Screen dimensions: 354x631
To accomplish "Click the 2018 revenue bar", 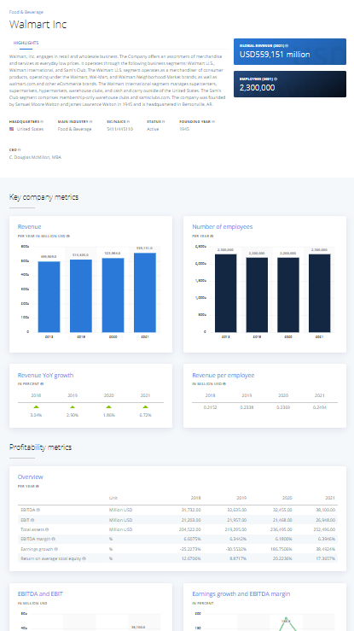I will (x=49, y=296).
